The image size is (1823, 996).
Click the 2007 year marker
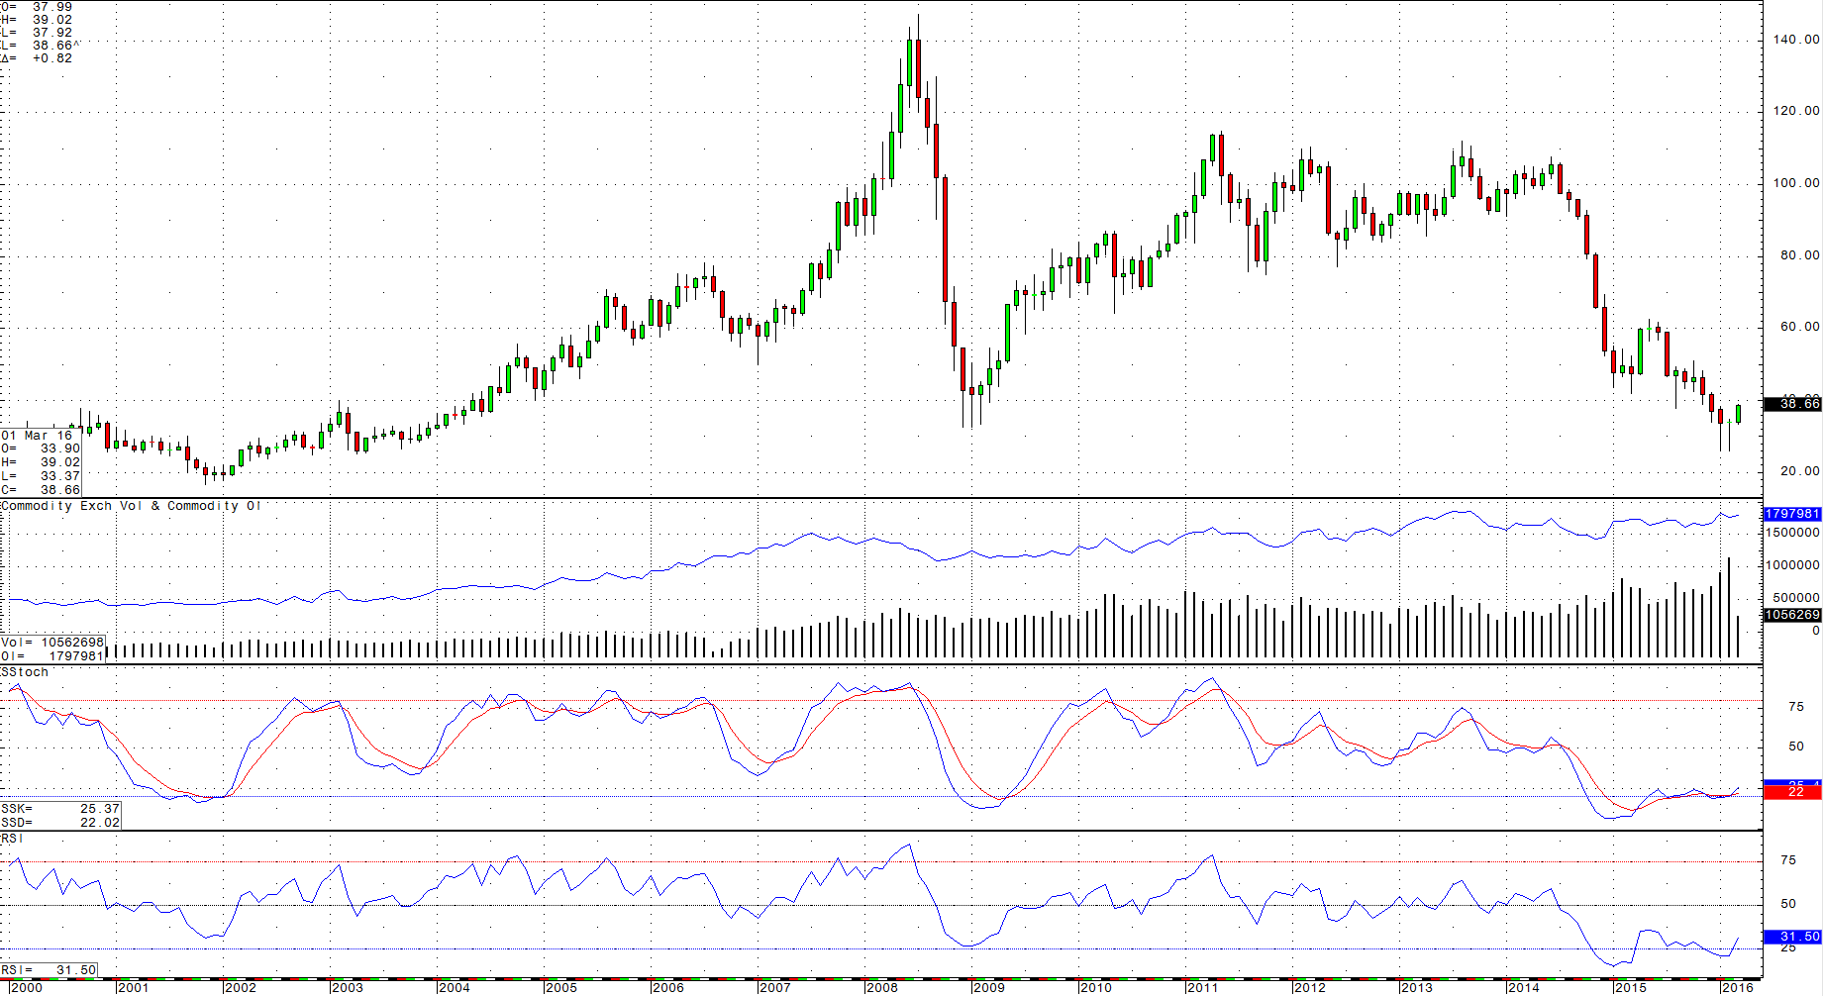[774, 987]
